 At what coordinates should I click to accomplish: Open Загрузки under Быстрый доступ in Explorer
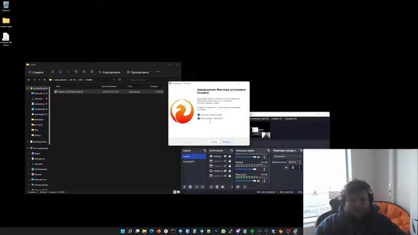[x=39, y=99]
